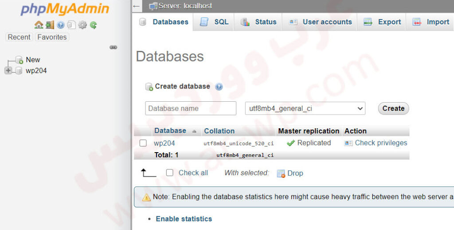
Task: Open navigation panel settings gear icon
Action: [82, 25]
